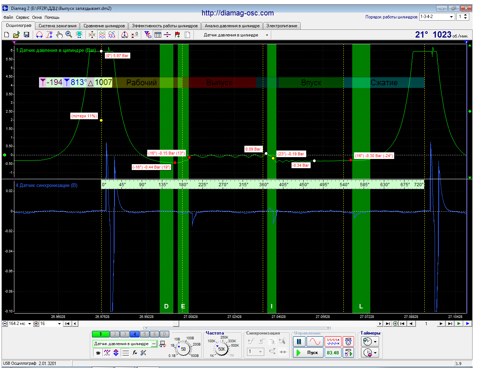Viewport: 477px width, 368px height.
Task: Click the fx math function icon
Action: 135,353
